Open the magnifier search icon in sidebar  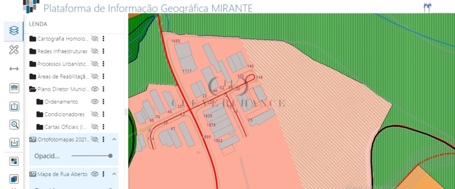click(x=14, y=124)
